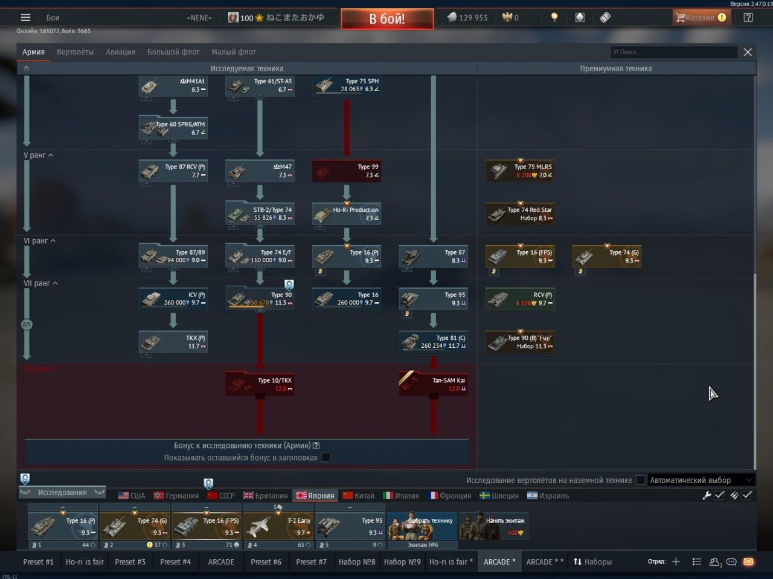
Task: Select the Type 10/TKX vehicle
Action: coord(260,384)
